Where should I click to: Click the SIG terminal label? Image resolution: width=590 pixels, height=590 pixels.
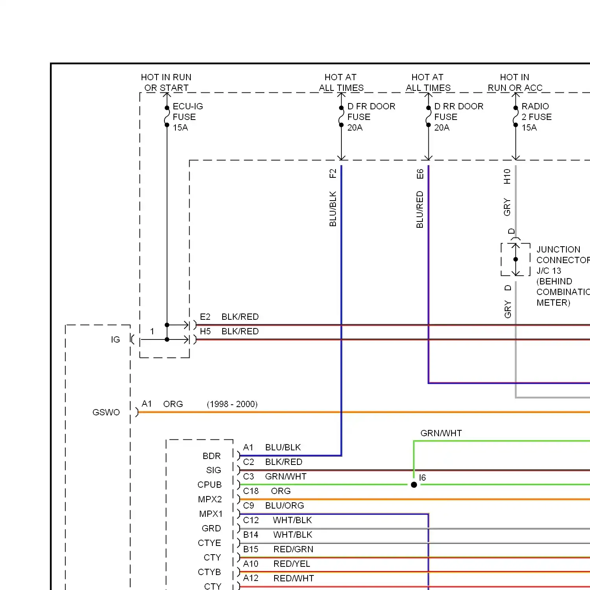pos(214,470)
